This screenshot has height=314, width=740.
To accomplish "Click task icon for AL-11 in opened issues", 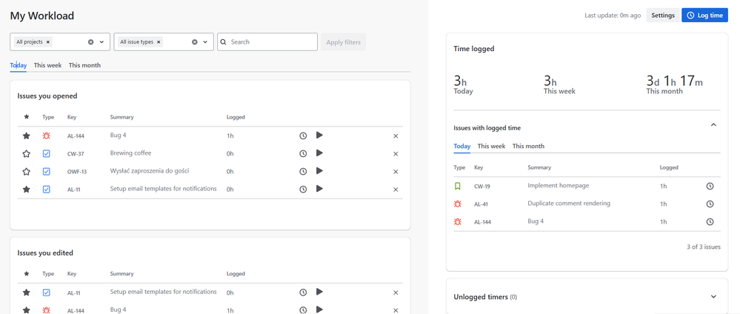I will (x=46, y=189).
